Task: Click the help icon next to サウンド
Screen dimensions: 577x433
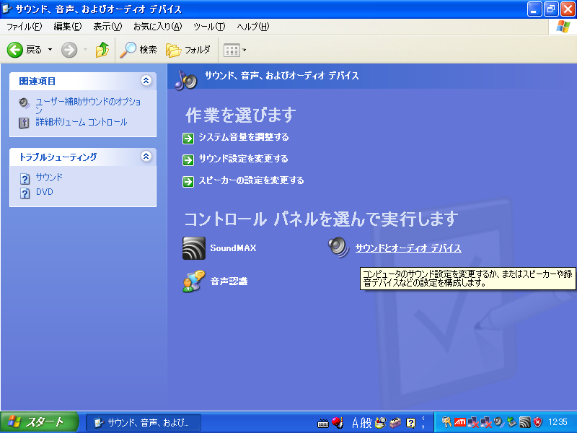Action: [x=25, y=179]
